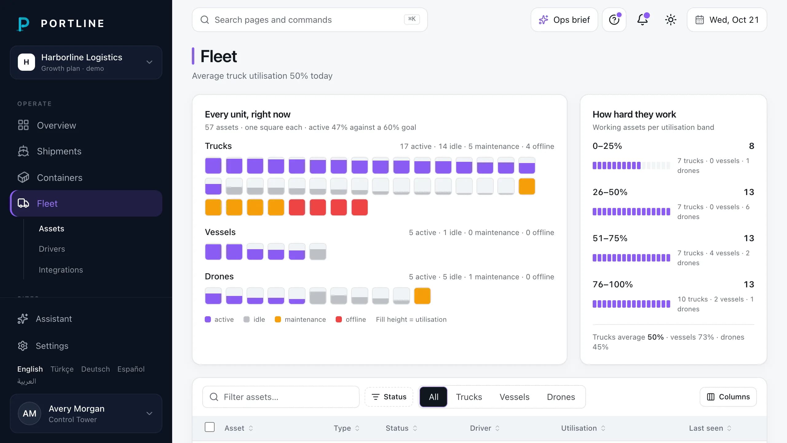Image resolution: width=787 pixels, height=443 pixels.
Task: Open the help question-mark icon
Action: pos(614,20)
